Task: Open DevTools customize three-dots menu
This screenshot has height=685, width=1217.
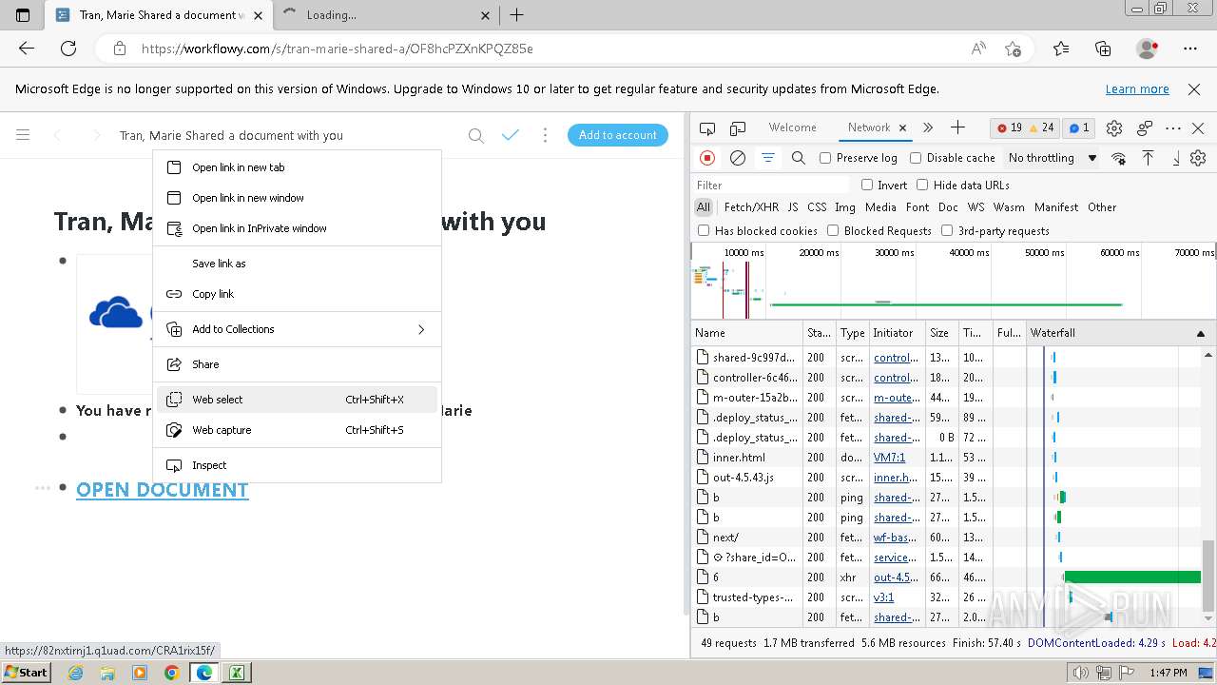Action: click(x=1173, y=128)
